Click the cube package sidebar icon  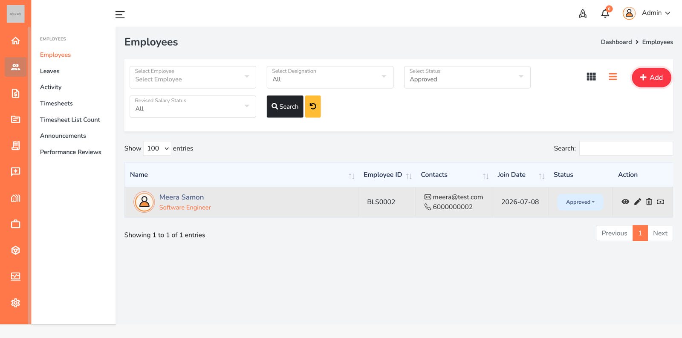pyautogui.click(x=15, y=251)
